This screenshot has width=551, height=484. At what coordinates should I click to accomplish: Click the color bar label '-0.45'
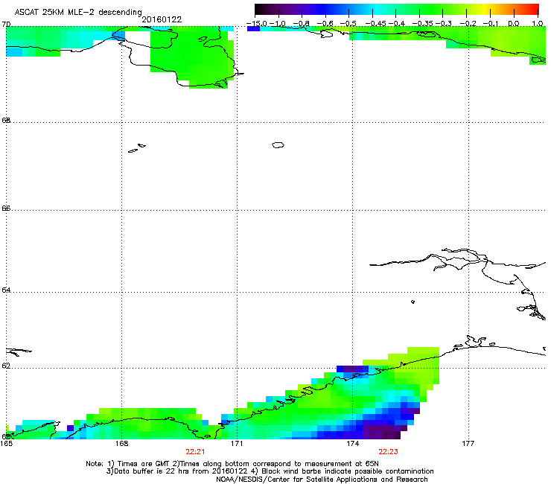pyautogui.click(x=375, y=23)
